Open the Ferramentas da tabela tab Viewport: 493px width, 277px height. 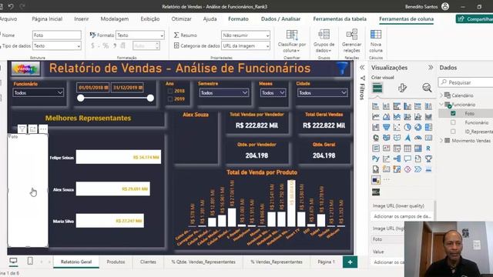point(340,18)
